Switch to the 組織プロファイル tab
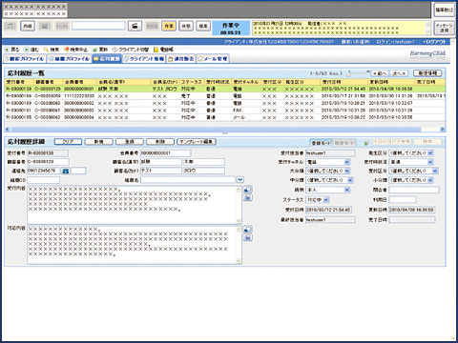Image resolution: width=458 pixels, height=343 pixels. click(x=70, y=59)
